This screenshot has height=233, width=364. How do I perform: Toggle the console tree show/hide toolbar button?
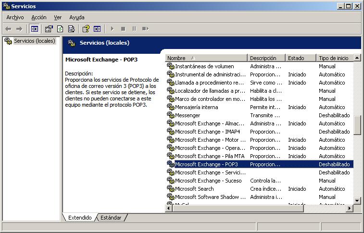click(x=35, y=29)
